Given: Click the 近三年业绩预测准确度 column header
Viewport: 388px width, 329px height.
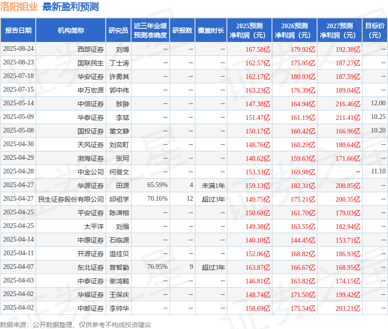Looking at the screenshot, I should click(x=150, y=30).
